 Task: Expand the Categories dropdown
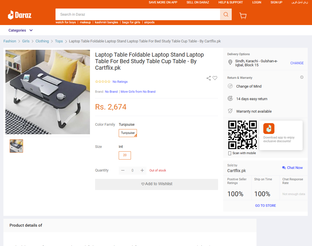pos(20,30)
